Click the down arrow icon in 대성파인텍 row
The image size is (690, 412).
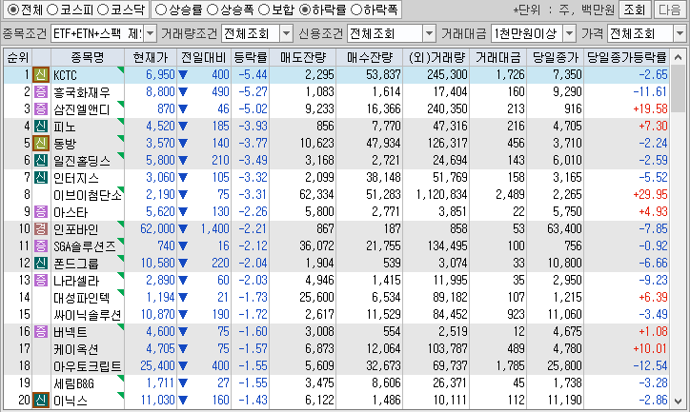tap(183, 298)
